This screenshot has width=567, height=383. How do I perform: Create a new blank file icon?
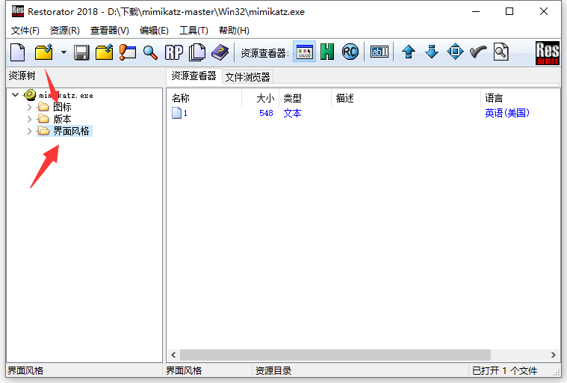click(18, 52)
